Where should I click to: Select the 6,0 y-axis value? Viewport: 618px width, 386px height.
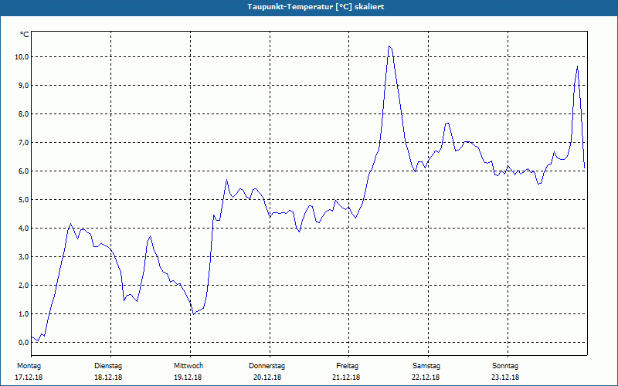pyautogui.click(x=23, y=171)
